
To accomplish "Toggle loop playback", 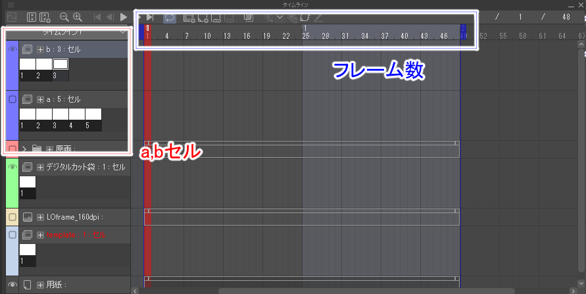I will (x=170, y=17).
